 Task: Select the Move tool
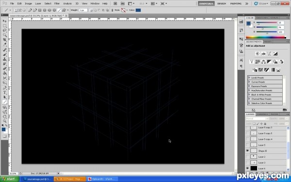pyautogui.click(x=4, y=21)
